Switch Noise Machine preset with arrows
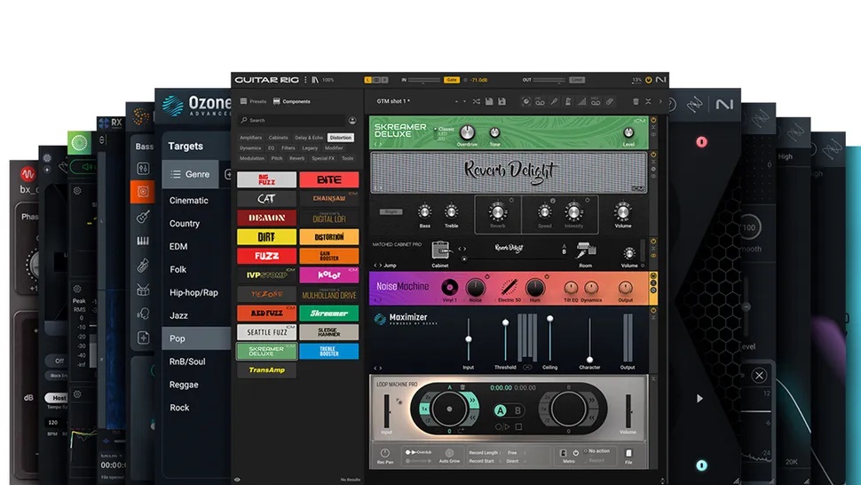 378,300
